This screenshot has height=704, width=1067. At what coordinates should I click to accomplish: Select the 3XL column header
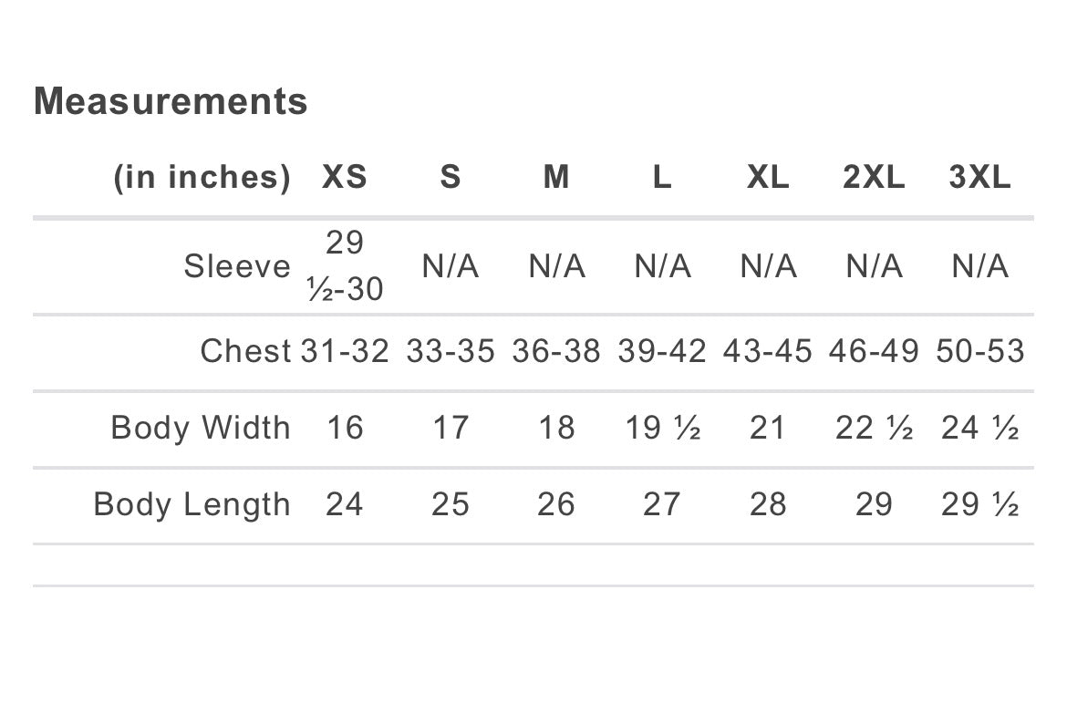tap(979, 177)
